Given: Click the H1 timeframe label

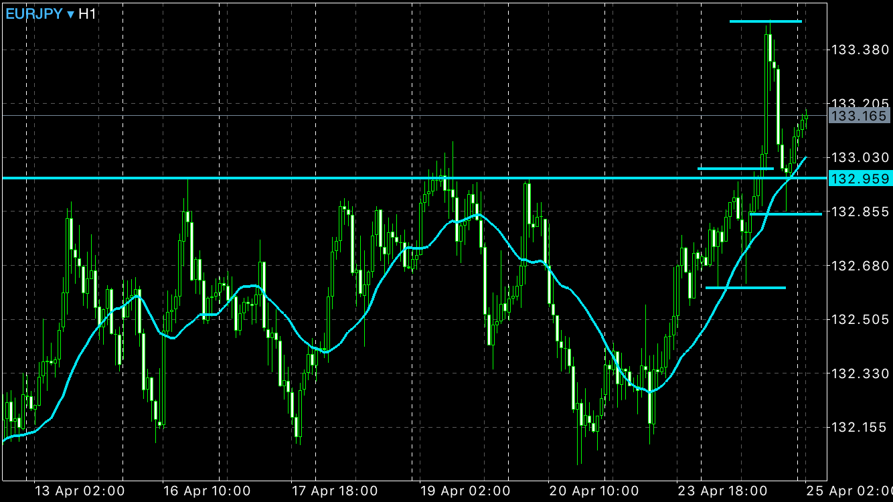Looking at the screenshot, I should [88, 13].
